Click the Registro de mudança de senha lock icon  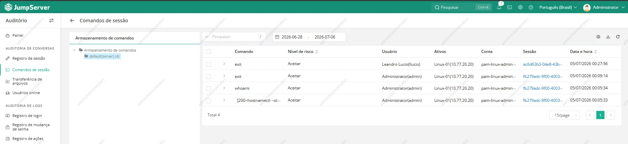(8, 127)
